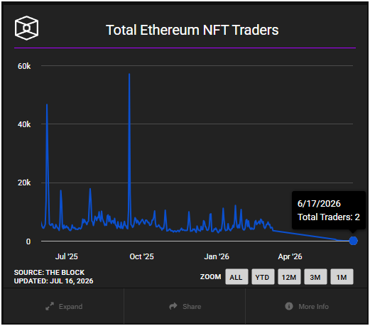Click the tooltip date 6/17/2026
Image resolution: width=370 pixels, height=326 pixels.
319,204
